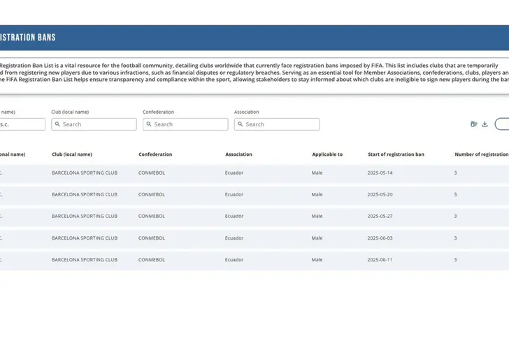This screenshot has height=341, width=509.
Task: Select the ban start date 2025-06-03
Action: (x=380, y=238)
